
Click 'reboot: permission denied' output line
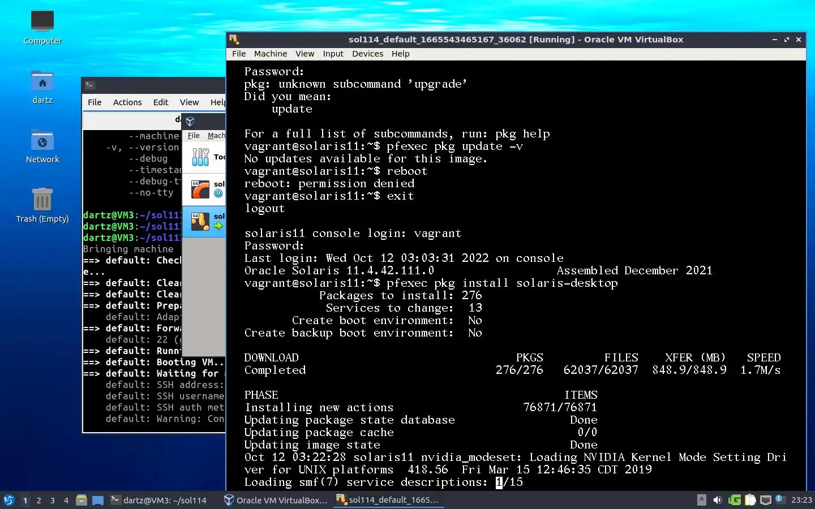(329, 184)
